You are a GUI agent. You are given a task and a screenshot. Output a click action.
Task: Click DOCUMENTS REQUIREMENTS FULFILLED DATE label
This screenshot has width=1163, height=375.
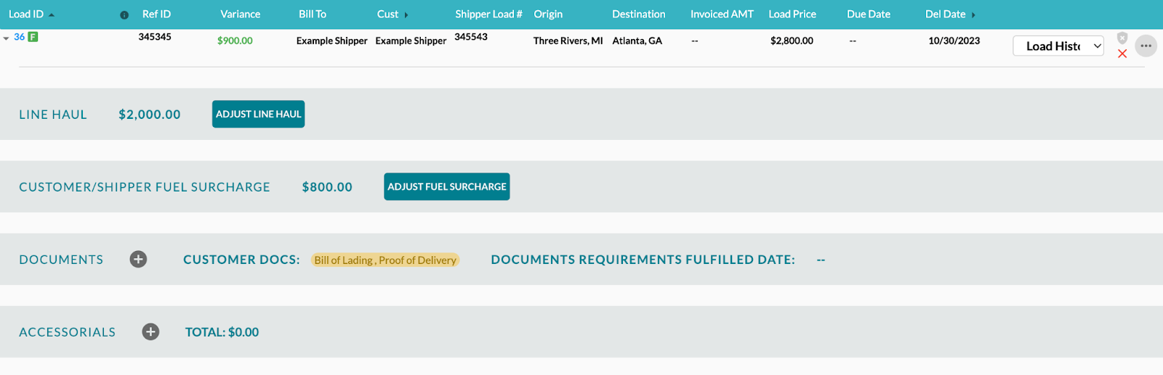[x=643, y=259]
